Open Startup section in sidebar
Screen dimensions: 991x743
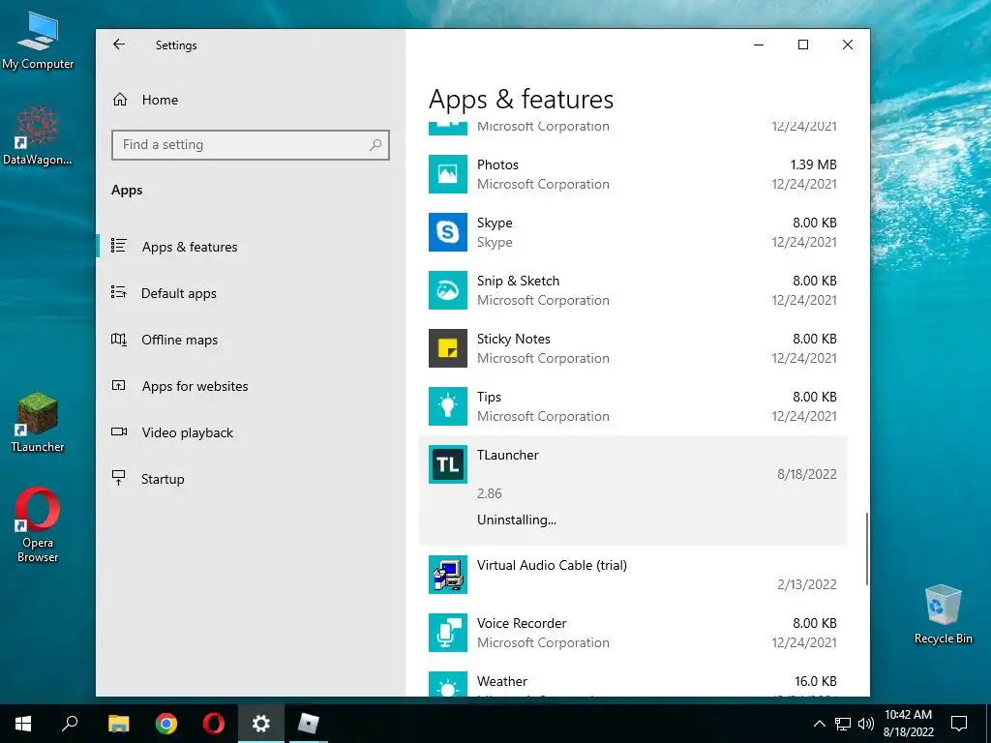click(x=163, y=479)
